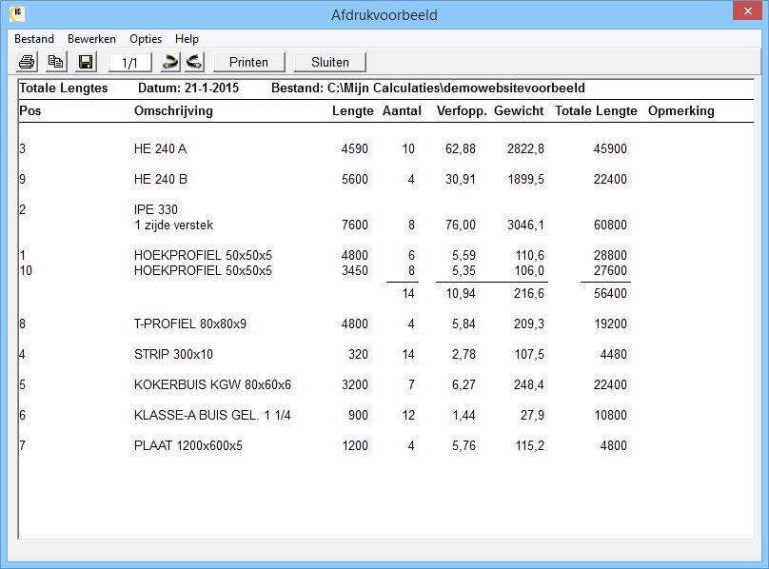769x569 pixels.
Task: Click the weight value 115,2
Action: click(530, 445)
